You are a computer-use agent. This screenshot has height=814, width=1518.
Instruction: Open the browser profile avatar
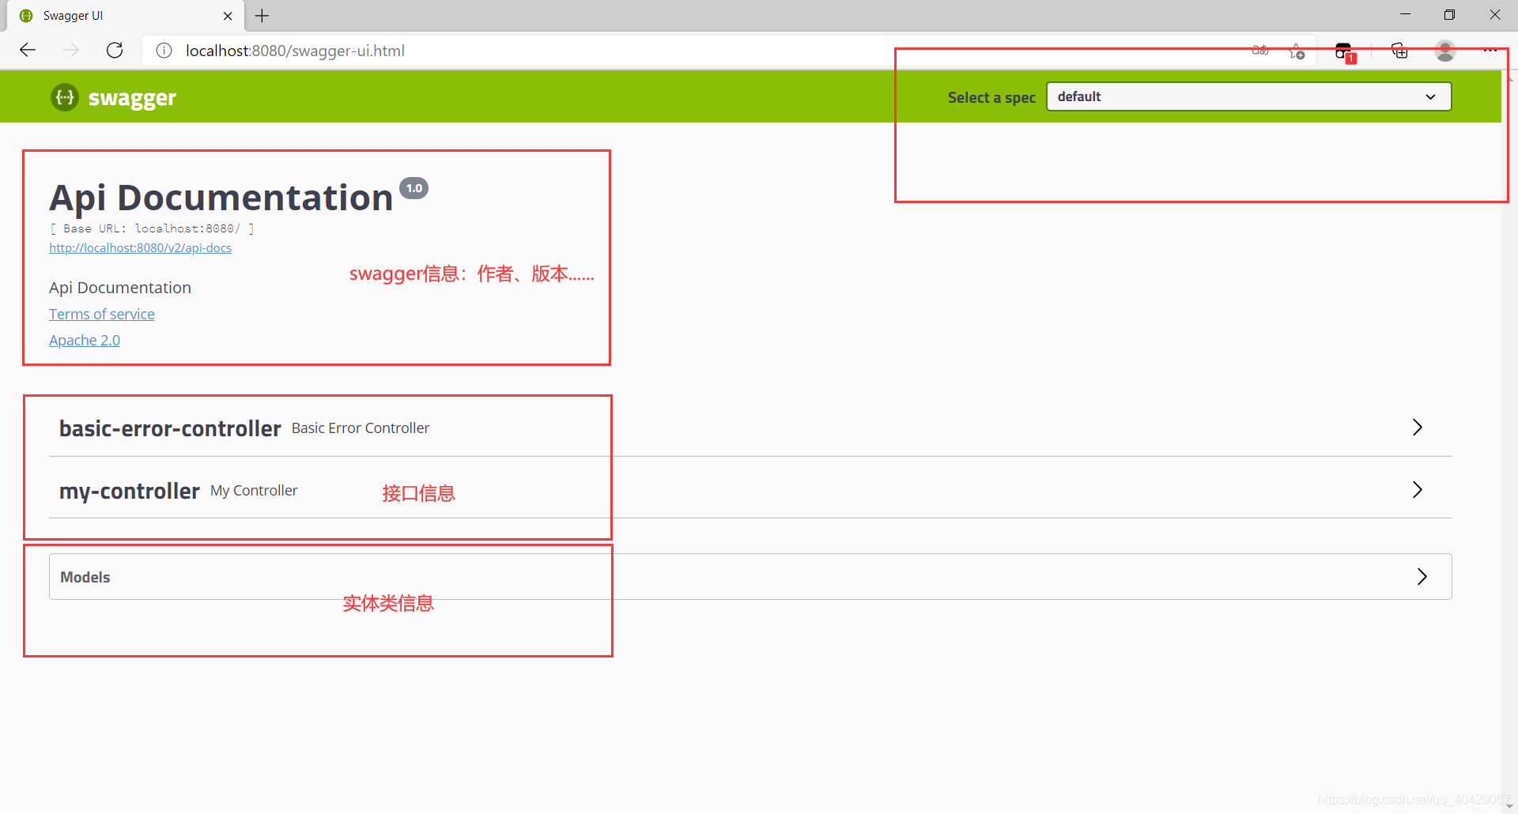coord(1445,51)
